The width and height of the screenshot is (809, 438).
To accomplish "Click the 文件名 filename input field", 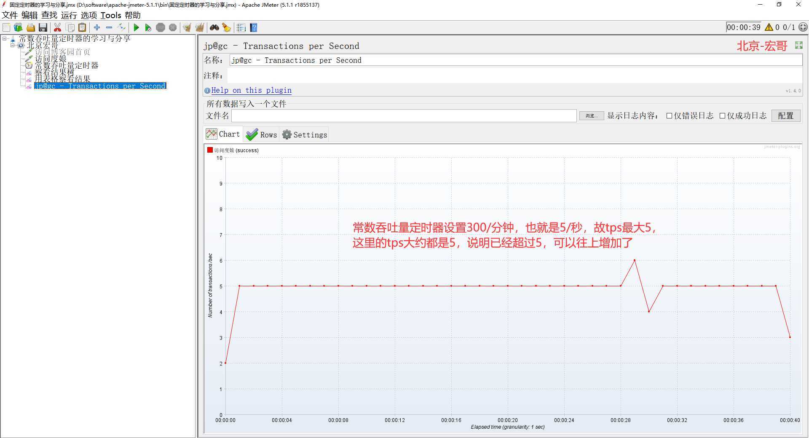I will tap(404, 116).
